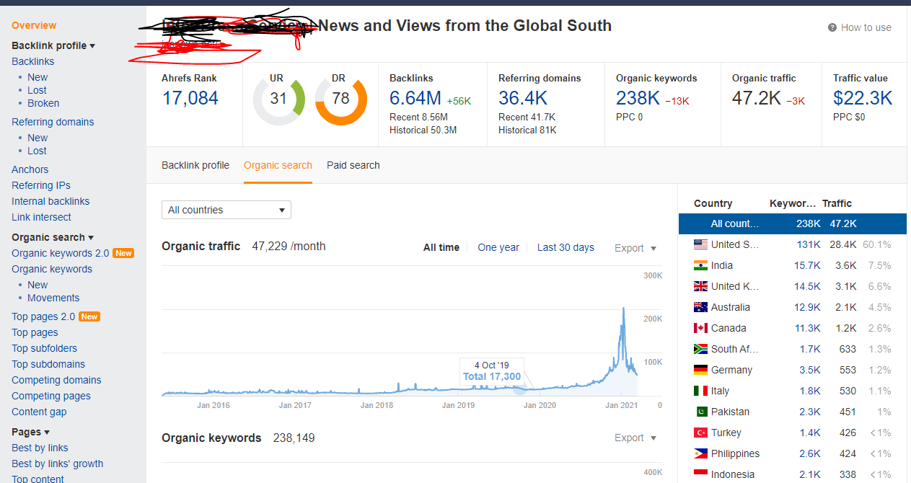Click the UR score gauge
The image size is (911, 483).
click(278, 98)
